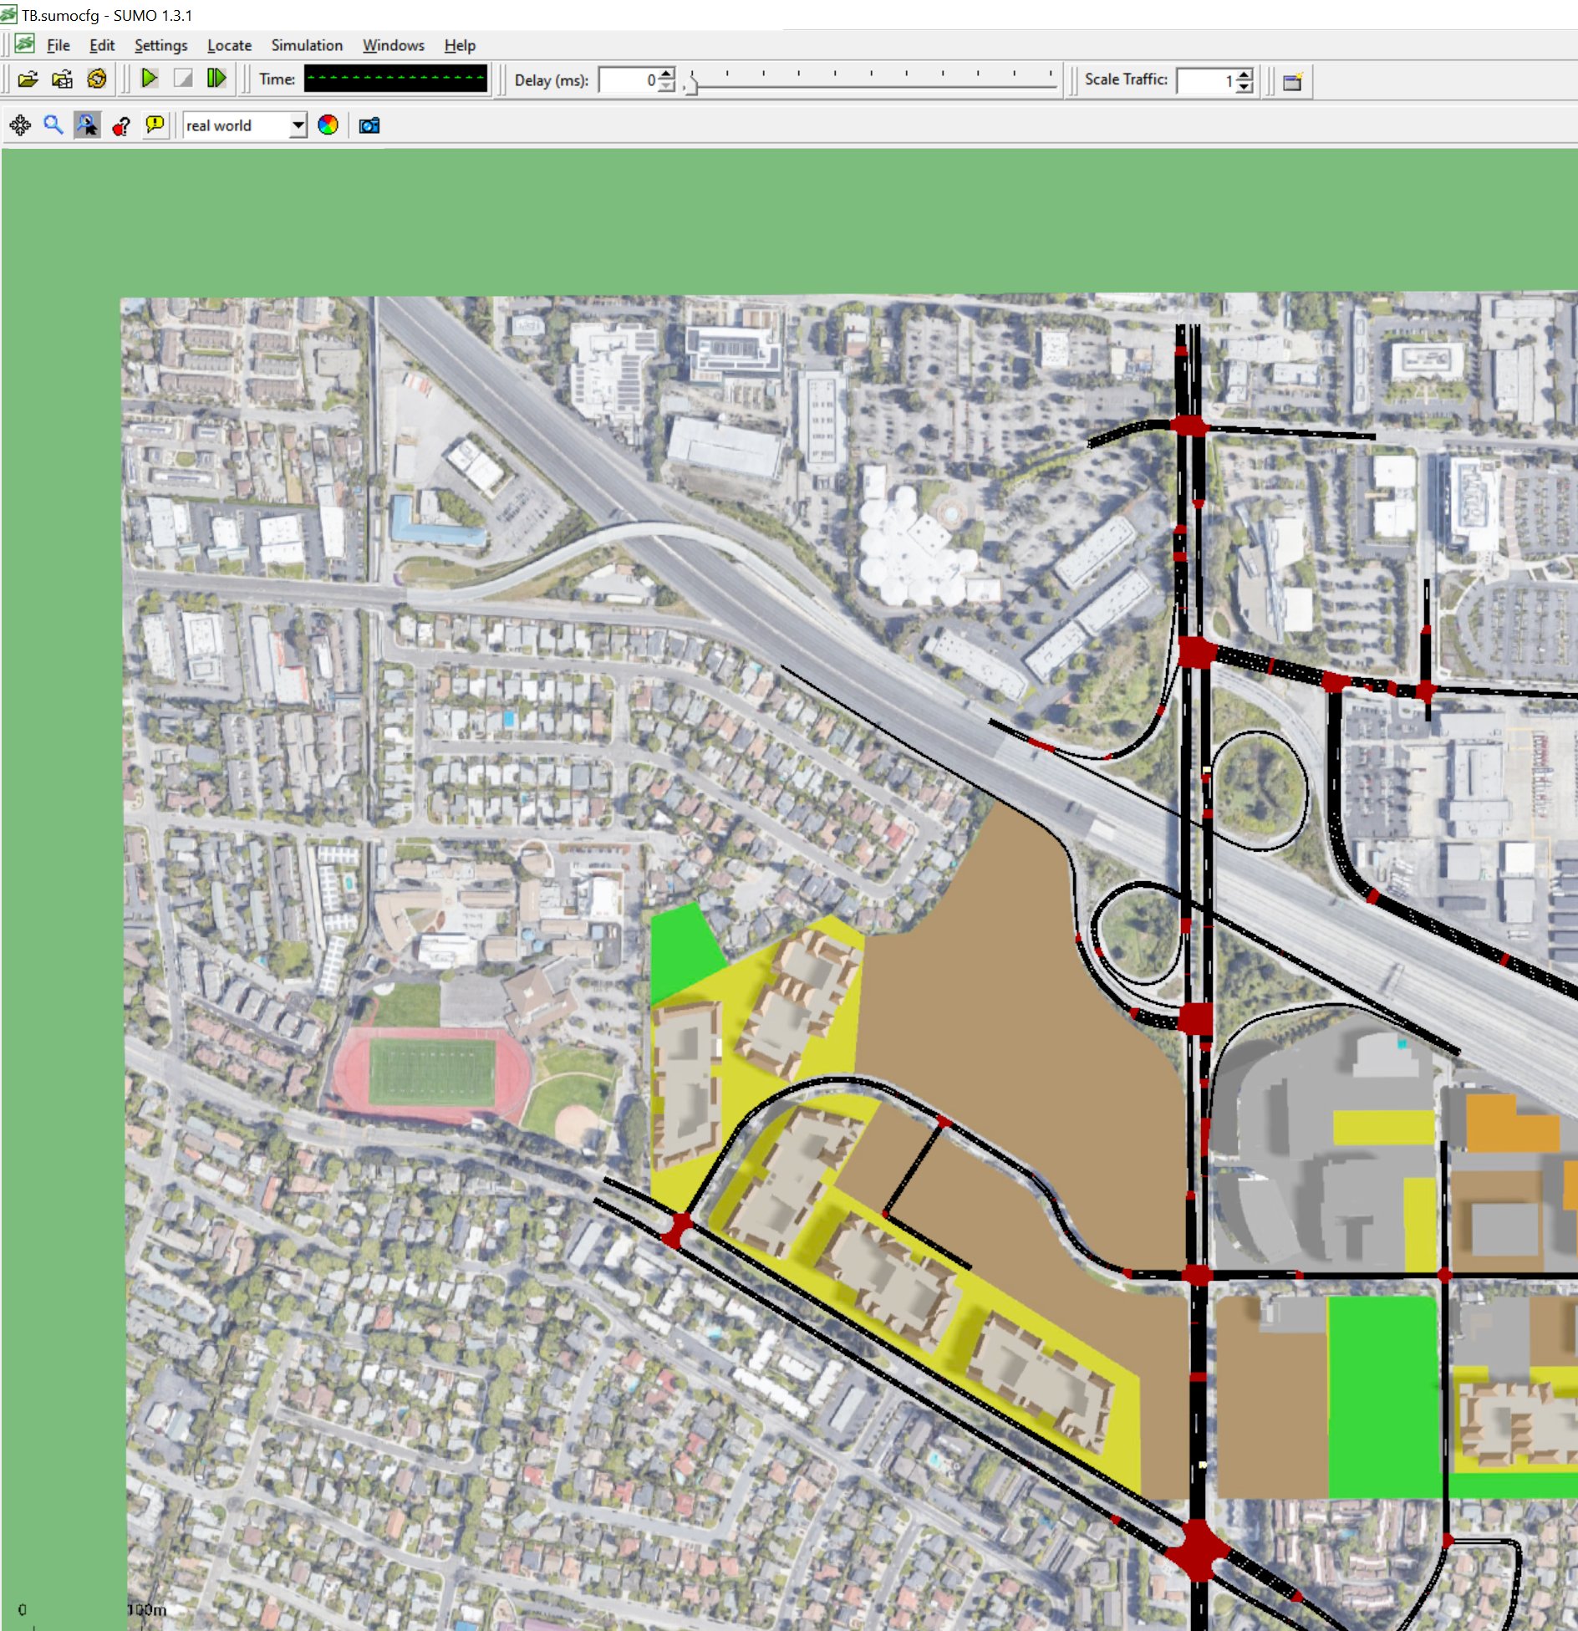Open the Simulation menu

tap(306, 45)
